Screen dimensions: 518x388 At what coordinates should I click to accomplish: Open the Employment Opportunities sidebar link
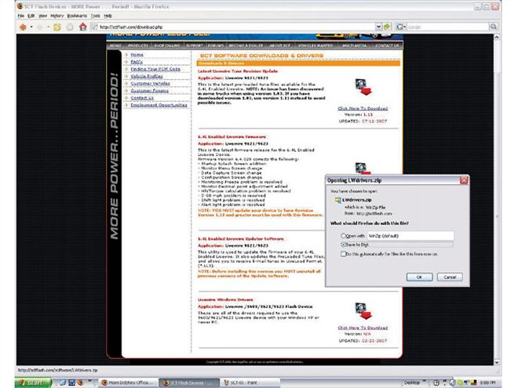pos(159,105)
